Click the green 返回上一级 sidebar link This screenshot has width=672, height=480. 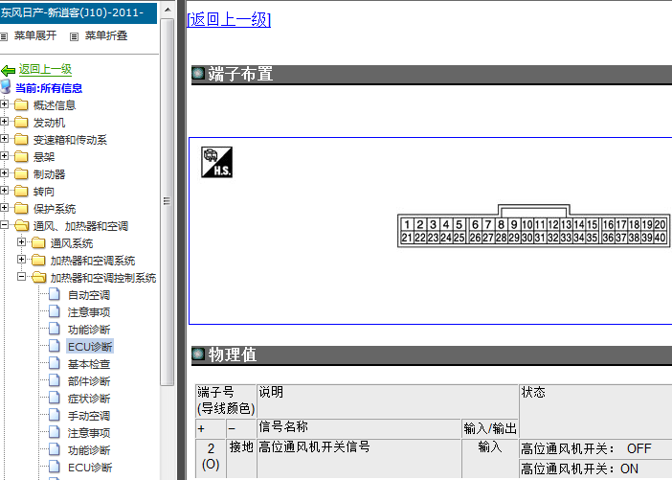point(45,70)
